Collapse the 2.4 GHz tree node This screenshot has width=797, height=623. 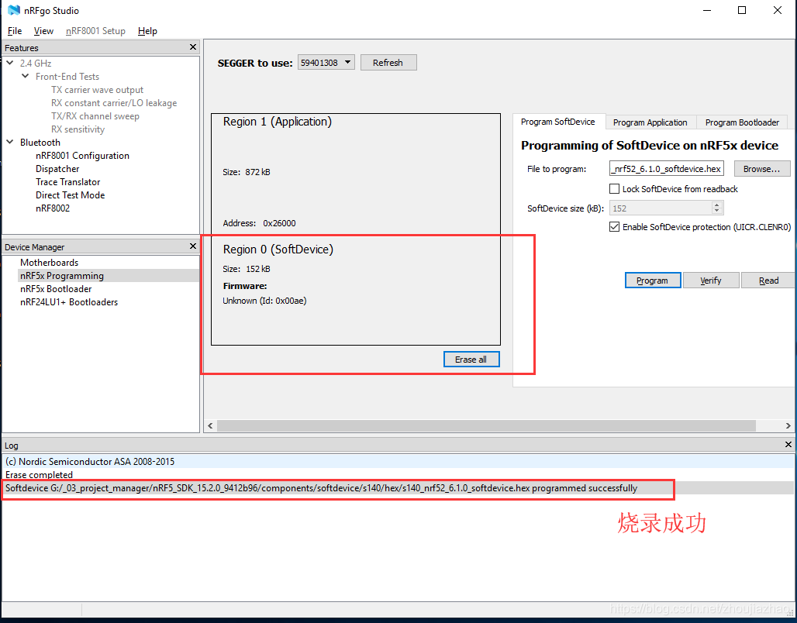click(9, 63)
